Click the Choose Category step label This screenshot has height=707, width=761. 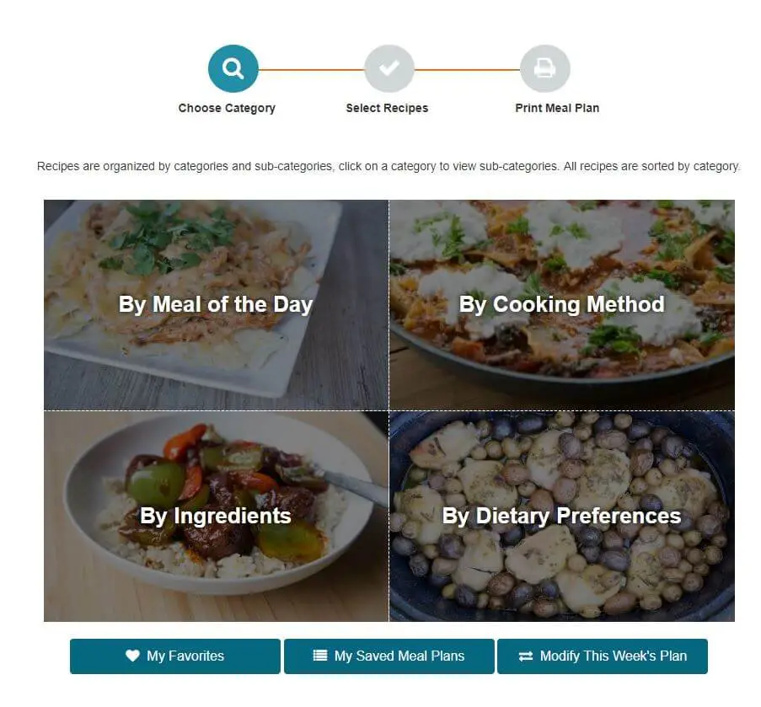[x=227, y=108]
